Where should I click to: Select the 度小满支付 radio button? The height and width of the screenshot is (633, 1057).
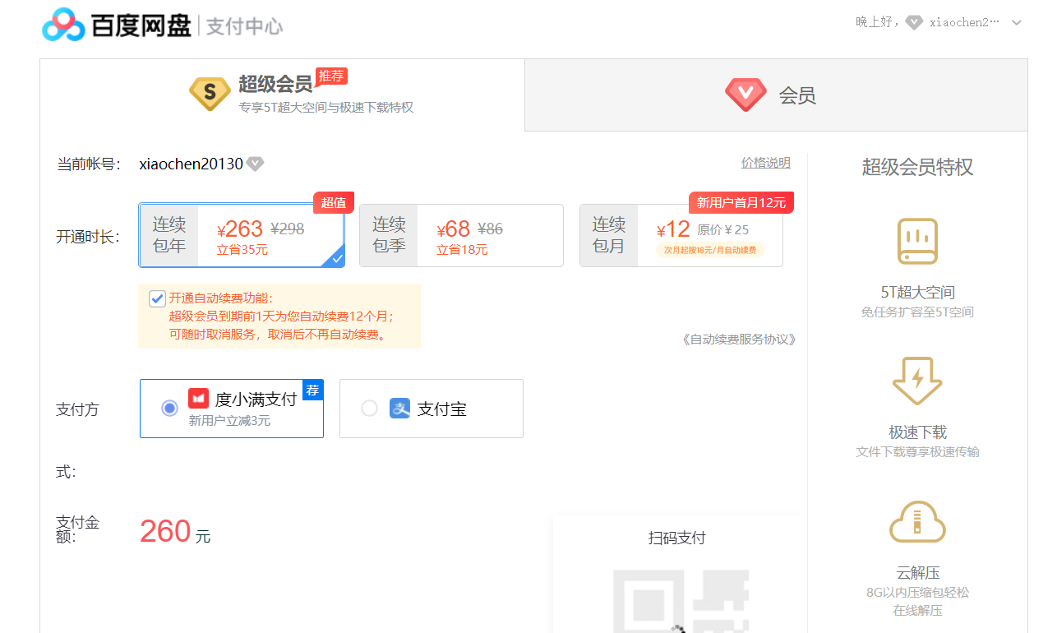[x=169, y=408]
